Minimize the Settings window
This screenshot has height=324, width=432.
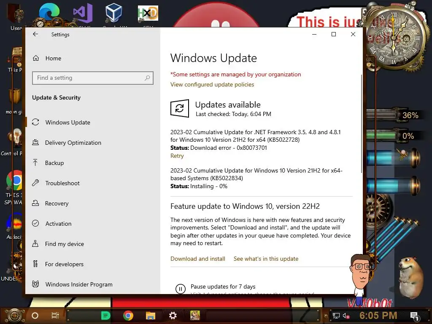click(x=314, y=34)
